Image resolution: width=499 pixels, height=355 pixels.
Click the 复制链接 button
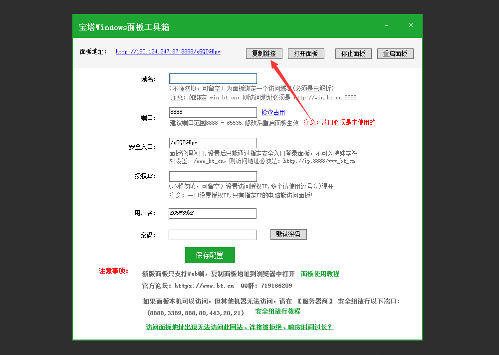(264, 53)
